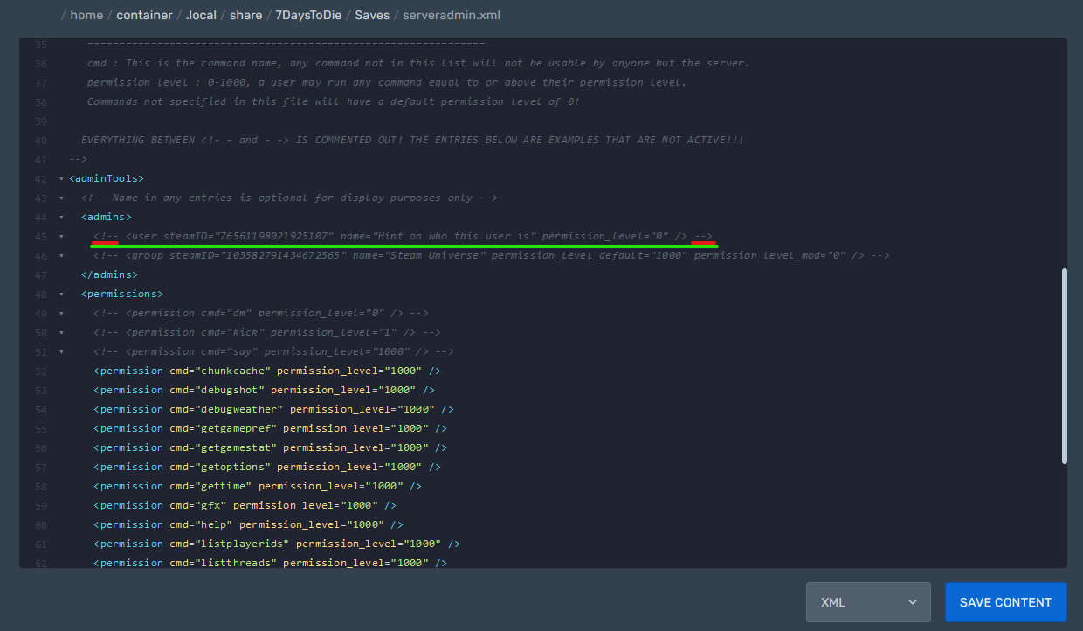The image size is (1083, 631).
Task: Collapse the adminTools fold arrow on line 42
Action: point(60,179)
